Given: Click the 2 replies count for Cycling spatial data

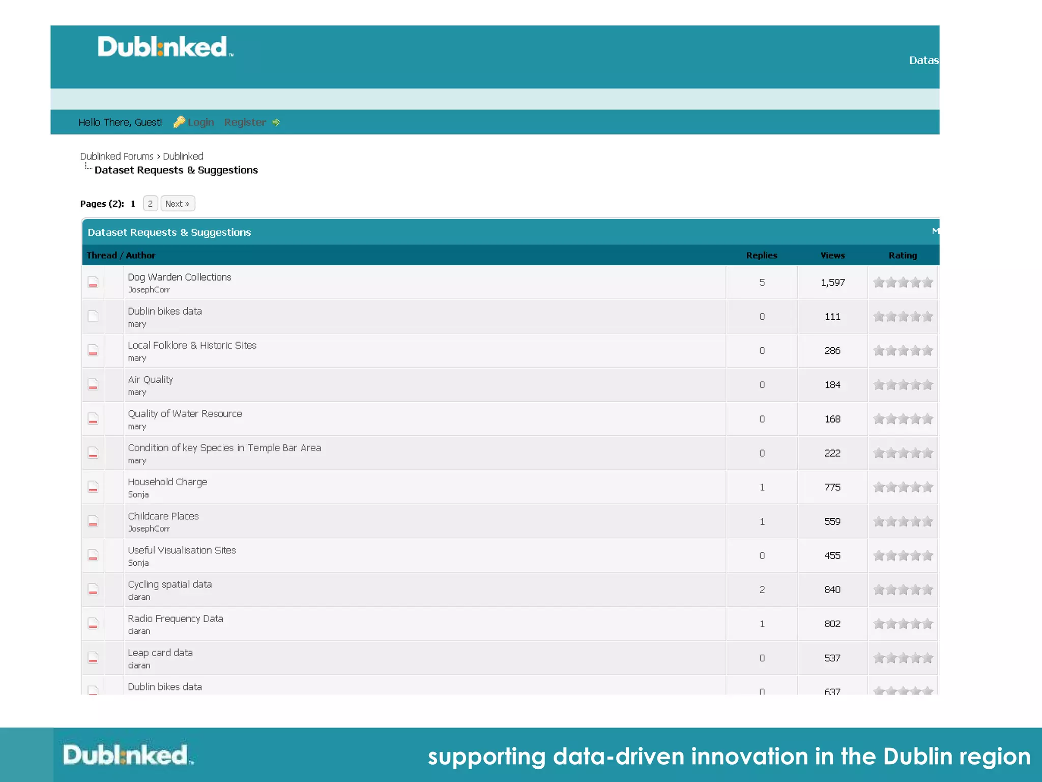Looking at the screenshot, I should pyautogui.click(x=762, y=590).
